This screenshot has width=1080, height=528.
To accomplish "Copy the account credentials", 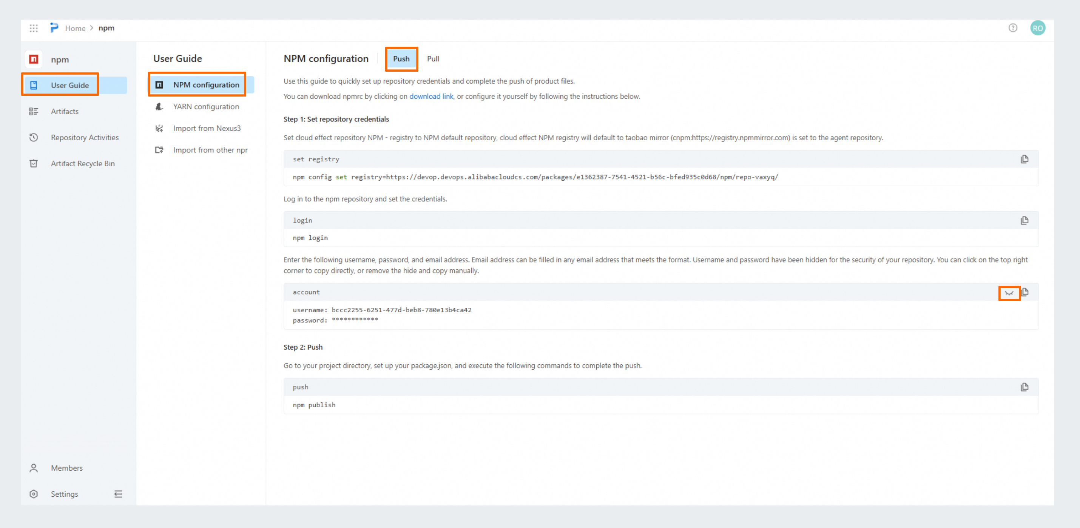I will click(1025, 292).
